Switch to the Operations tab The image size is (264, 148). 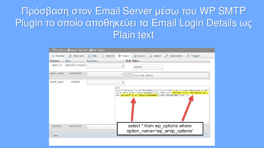(174, 56)
